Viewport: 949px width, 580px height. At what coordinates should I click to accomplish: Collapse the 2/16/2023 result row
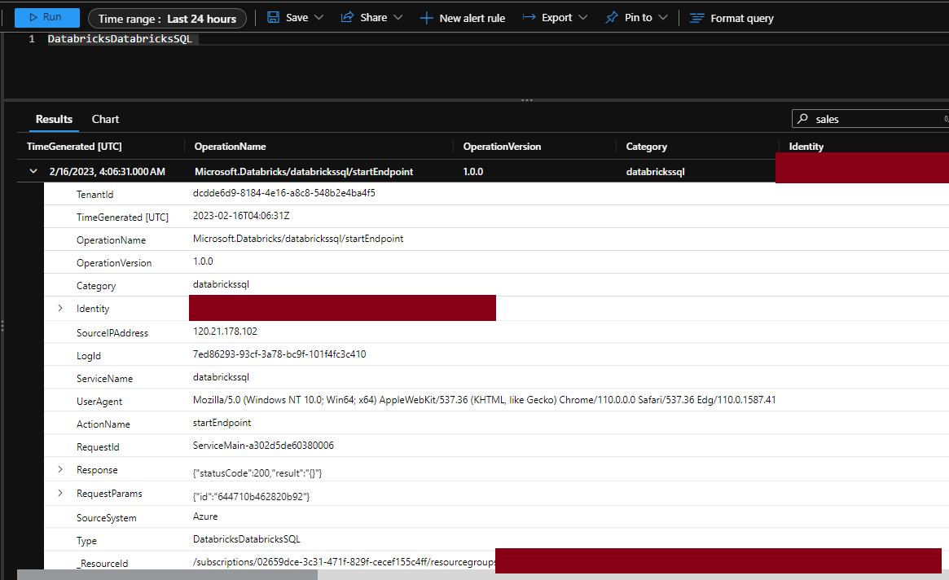point(33,171)
